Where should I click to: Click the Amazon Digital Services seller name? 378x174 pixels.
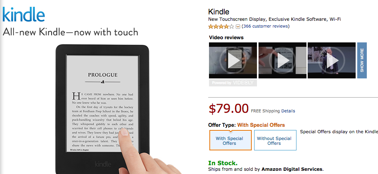coord(292,169)
